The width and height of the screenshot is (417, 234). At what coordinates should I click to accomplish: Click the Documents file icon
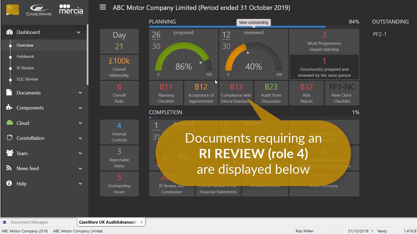point(9,93)
